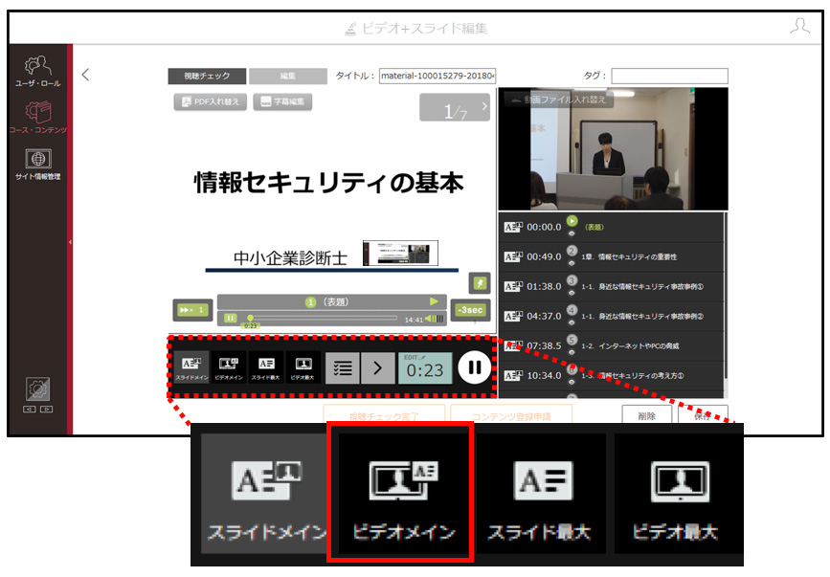The height and width of the screenshot is (577, 830).
Task: Open the chapter checklist icon button
Action: 342,367
